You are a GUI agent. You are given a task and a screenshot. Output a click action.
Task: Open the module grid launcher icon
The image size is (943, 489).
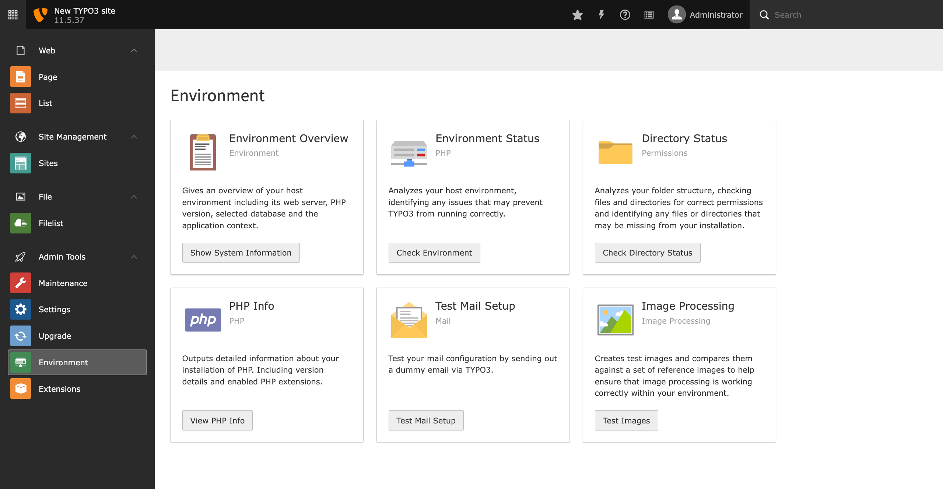(x=13, y=15)
